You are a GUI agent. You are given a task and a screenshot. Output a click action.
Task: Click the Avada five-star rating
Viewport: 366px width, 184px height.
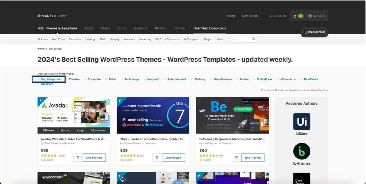(x=49, y=156)
